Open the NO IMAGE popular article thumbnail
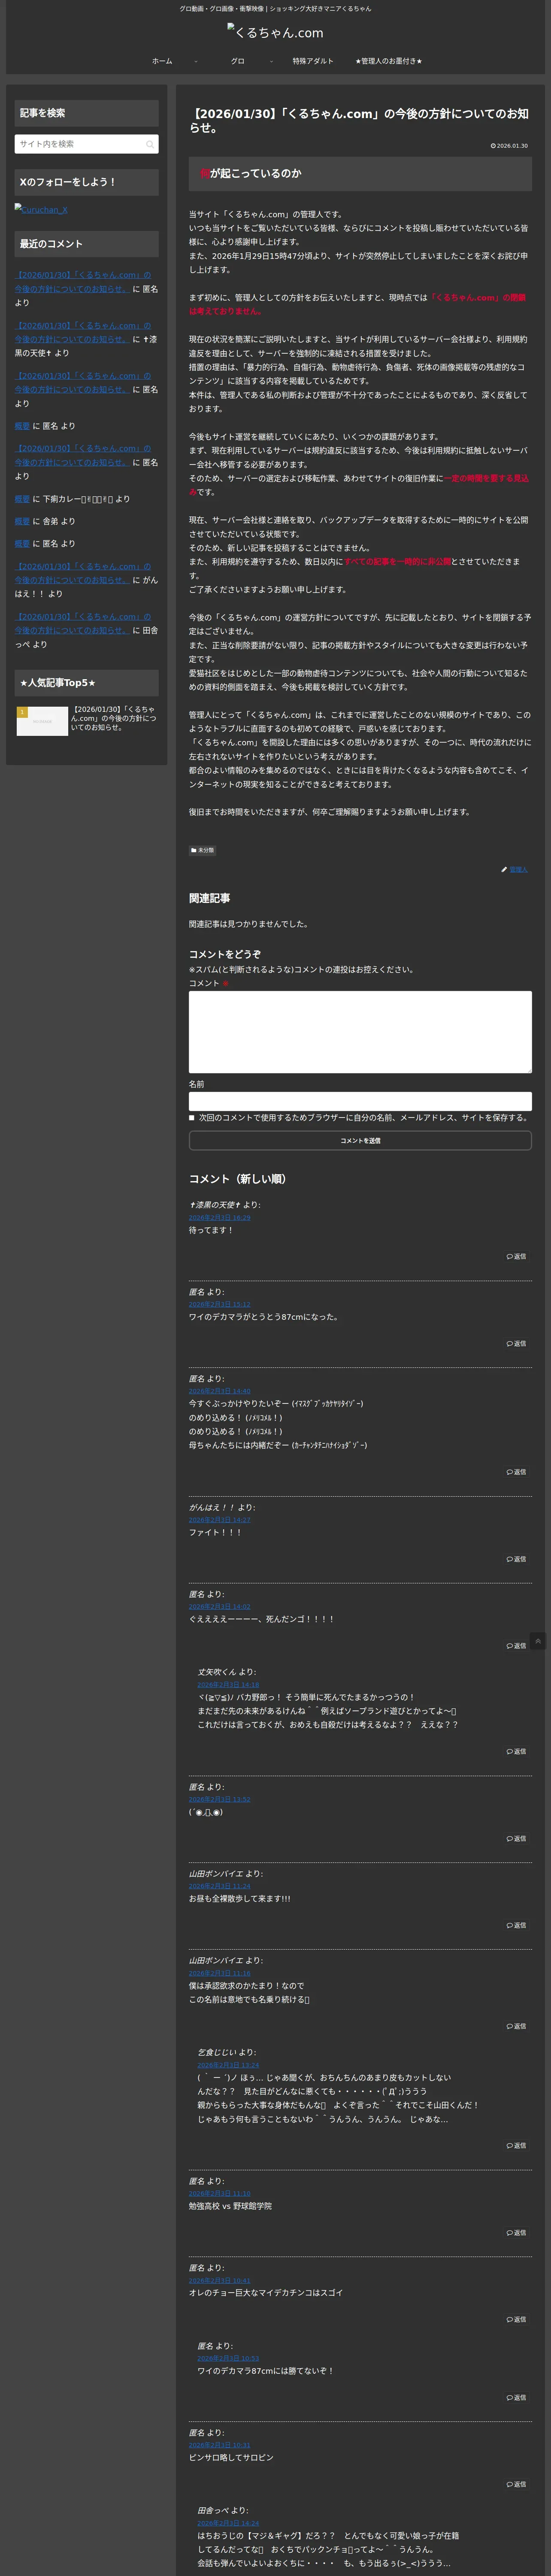This screenshot has width=551, height=2576. pyautogui.click(x=42, y=721)
